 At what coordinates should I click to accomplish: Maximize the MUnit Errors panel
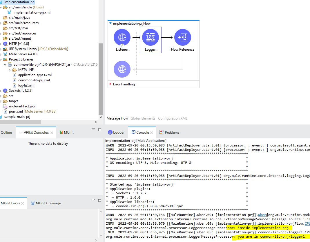pos(100,200)
